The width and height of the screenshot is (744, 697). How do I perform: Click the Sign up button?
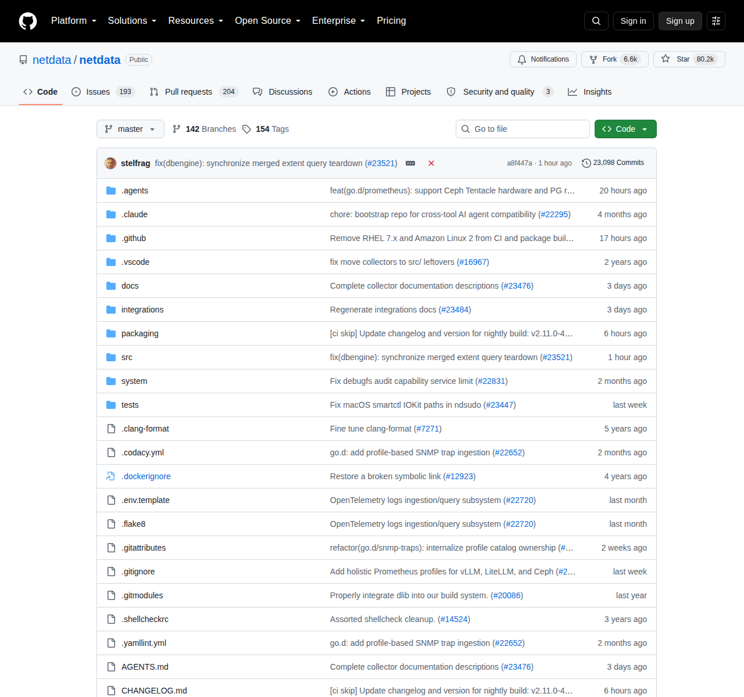pos(680,21)
